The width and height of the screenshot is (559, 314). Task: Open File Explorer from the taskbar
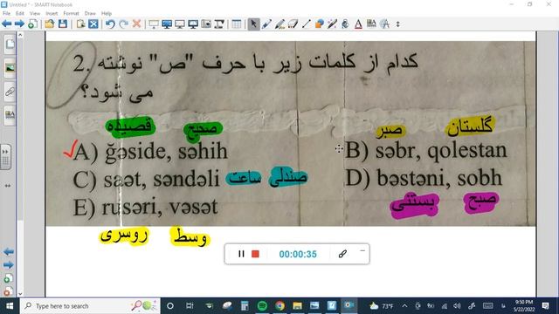click(x=297, y=306)
